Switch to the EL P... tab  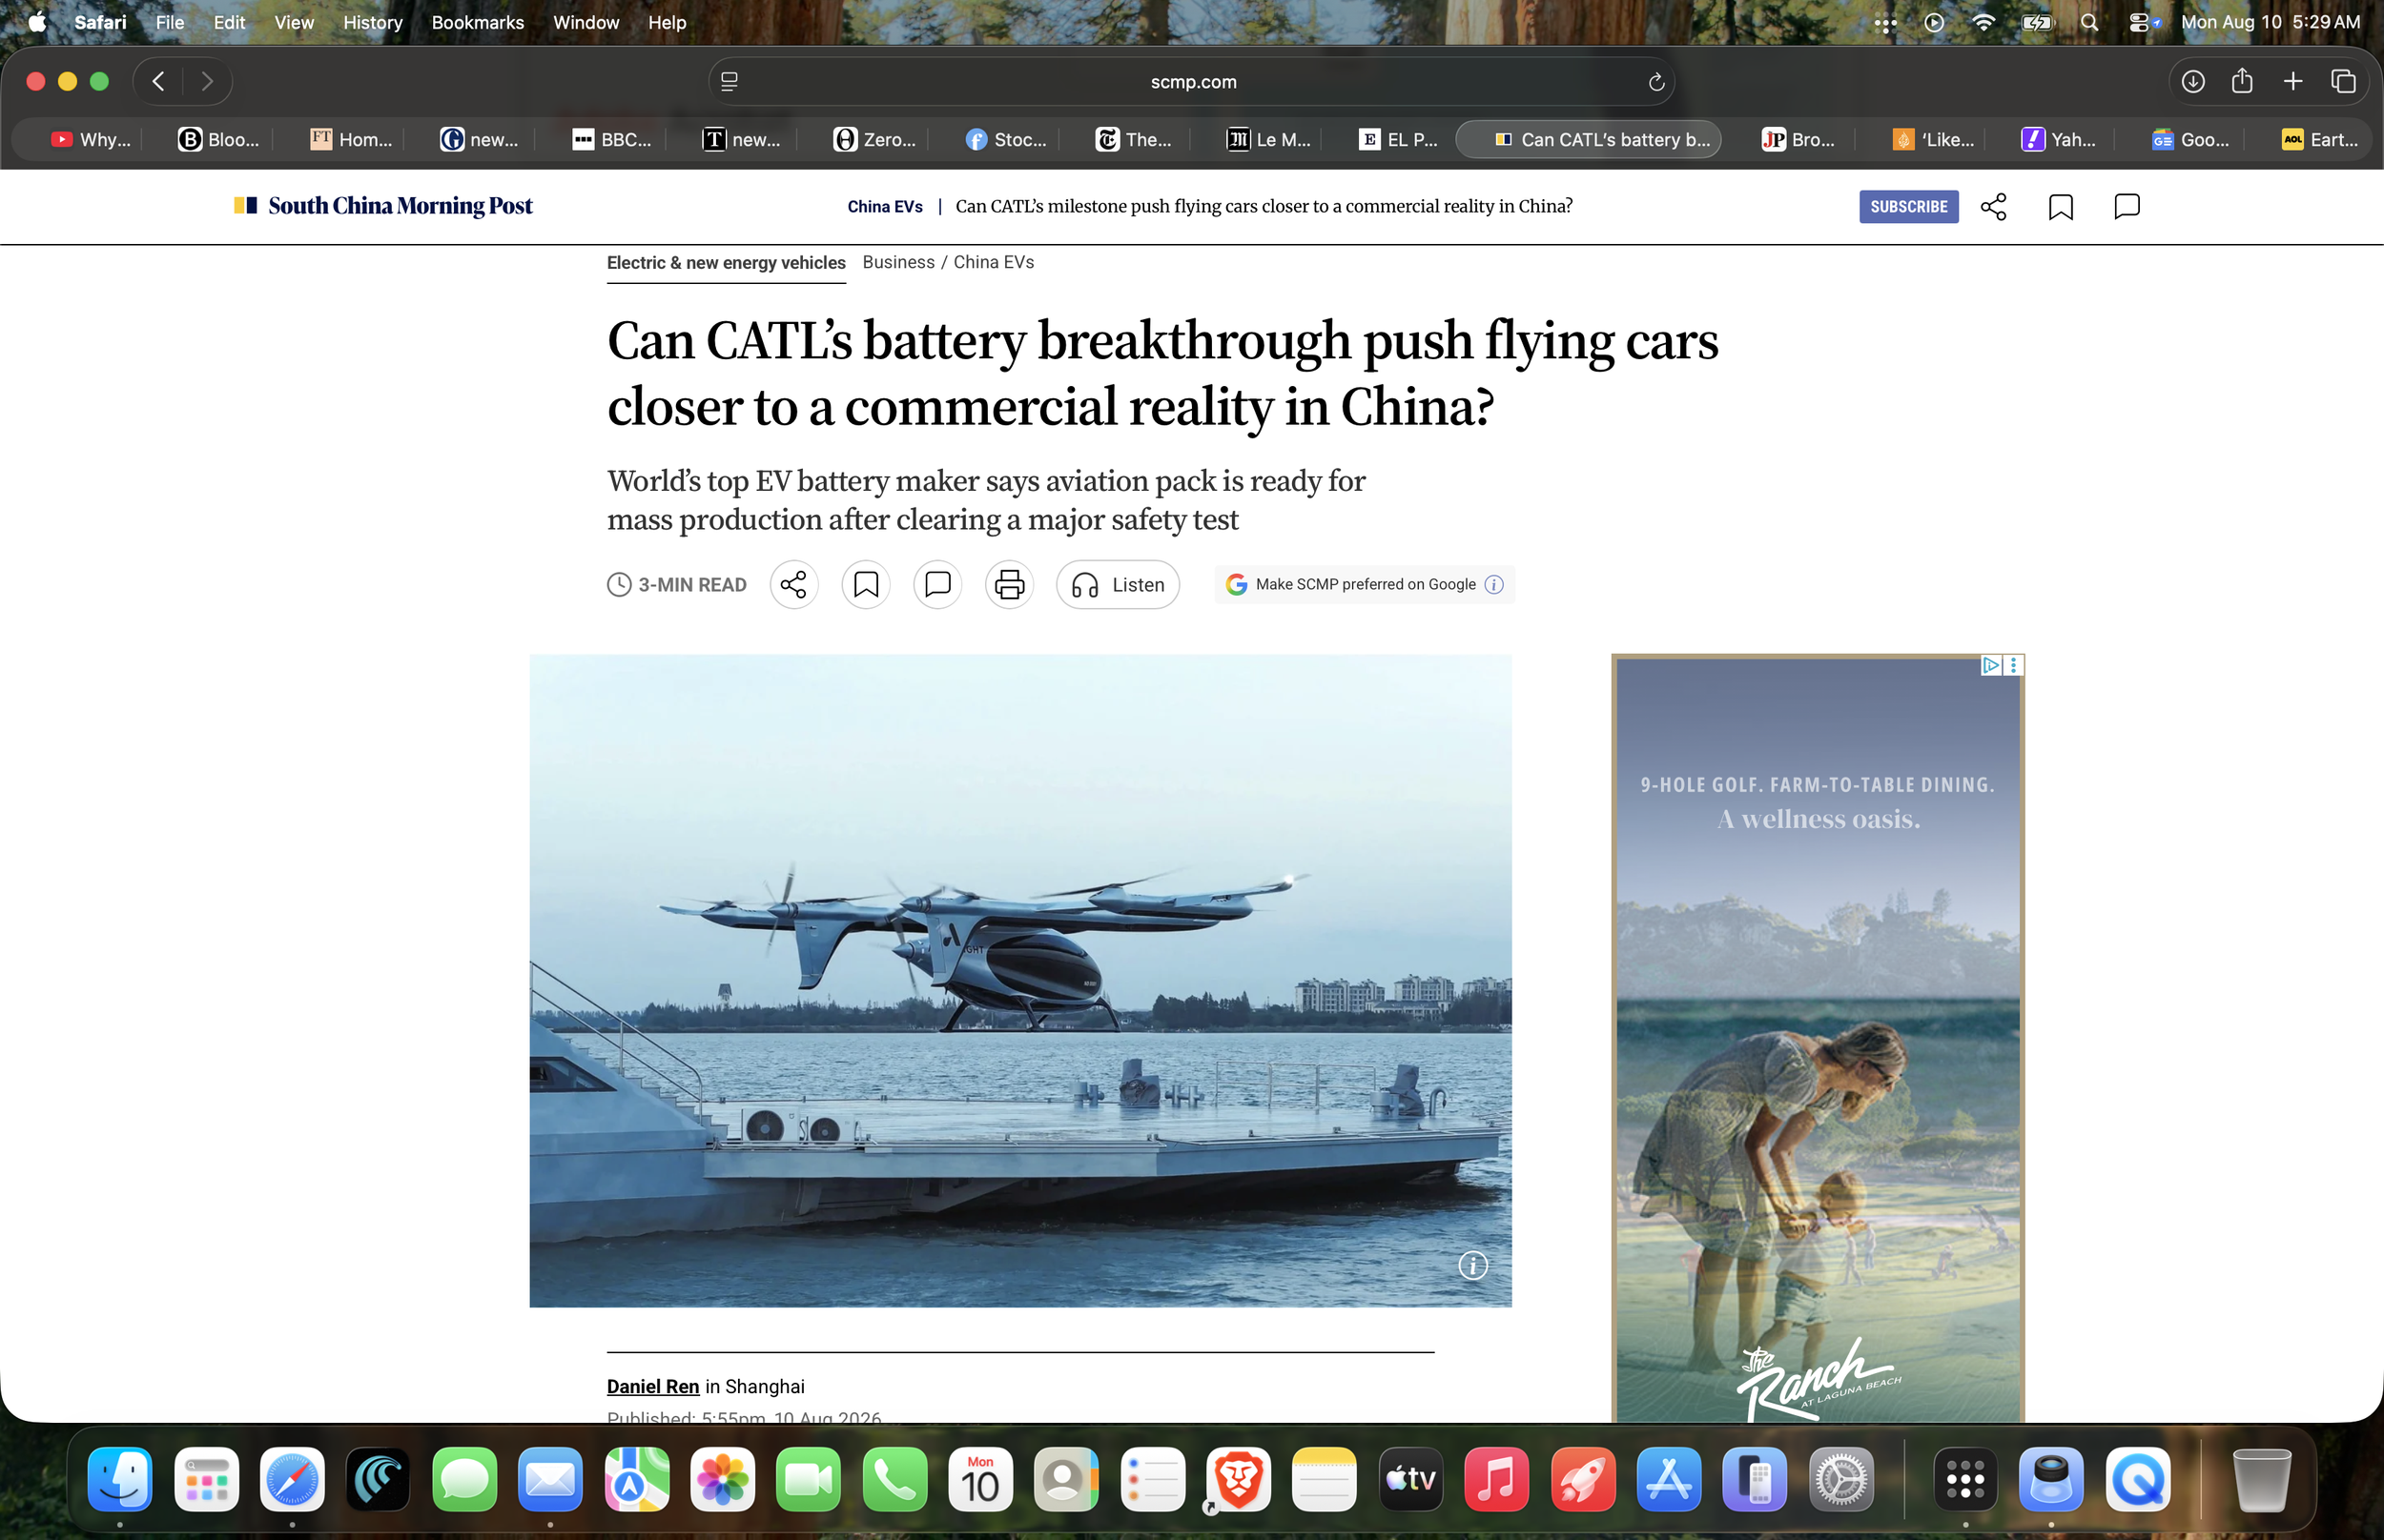click(x=1400, y=140)
